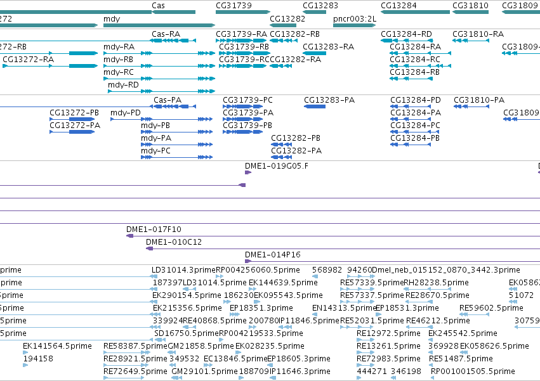Click protein CG13284-PD label
Screen dimensions: 540x381
point(416,100)
